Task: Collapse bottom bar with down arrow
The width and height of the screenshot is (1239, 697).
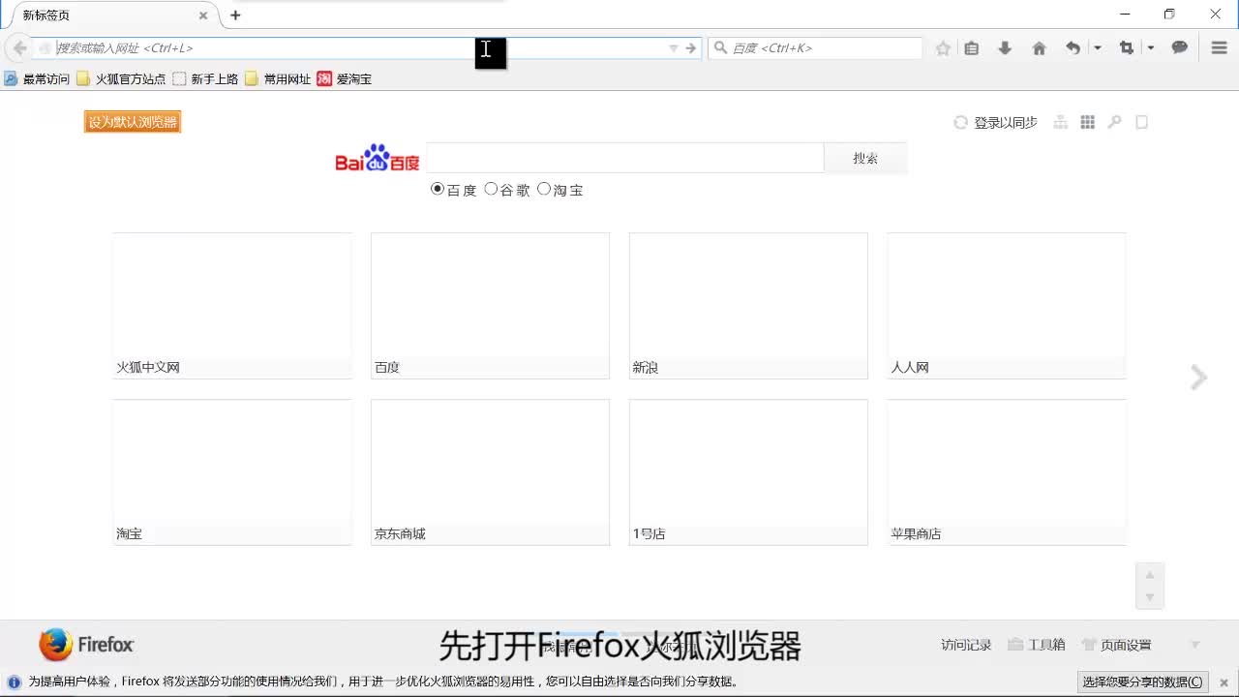Action: 1195,645
